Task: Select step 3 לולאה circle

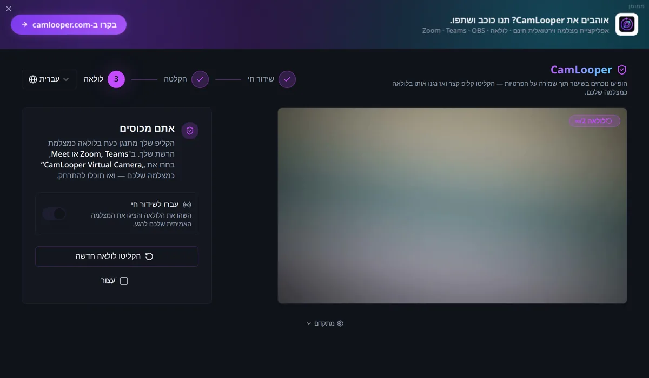Action: (x=116, y=79)
